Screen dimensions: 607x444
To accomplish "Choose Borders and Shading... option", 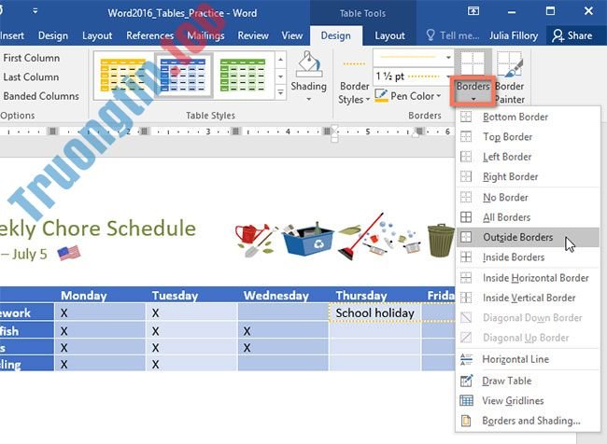I will point(528,421).
